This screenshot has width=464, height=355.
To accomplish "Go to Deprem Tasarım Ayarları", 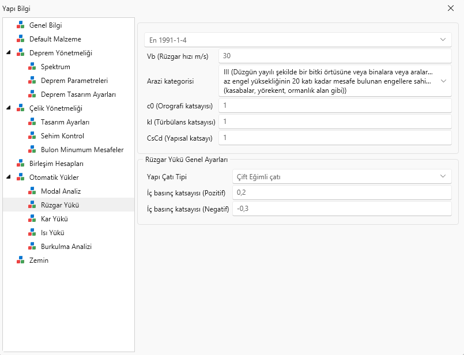I will 78,95.
